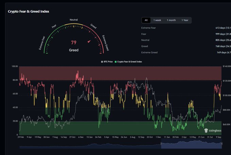Click the Crypto Fear & Greed Index title
This screenshot has height=155, width=231.
click(29, 12)
